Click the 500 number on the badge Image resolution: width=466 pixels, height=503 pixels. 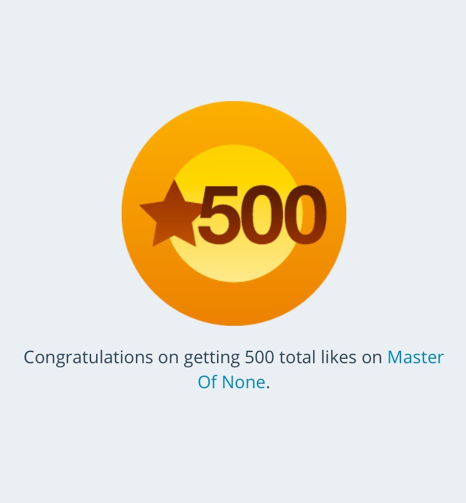pos(262,215)
